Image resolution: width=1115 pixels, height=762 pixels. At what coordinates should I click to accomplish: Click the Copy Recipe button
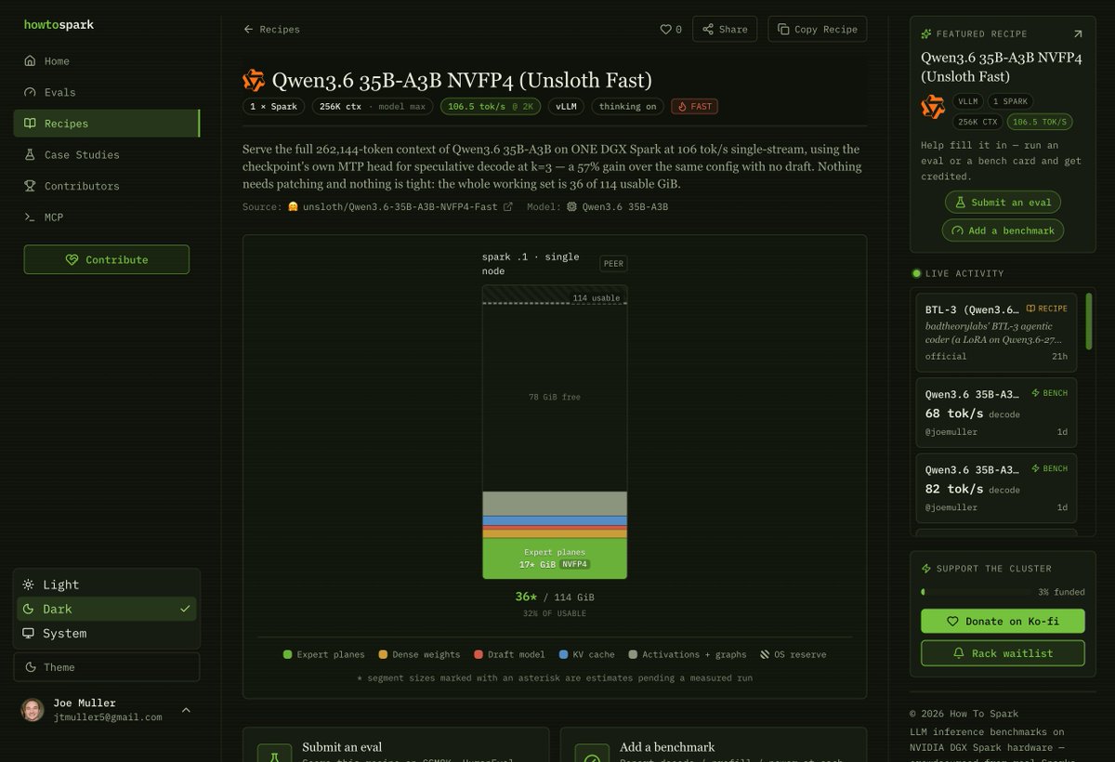[818, 29]
